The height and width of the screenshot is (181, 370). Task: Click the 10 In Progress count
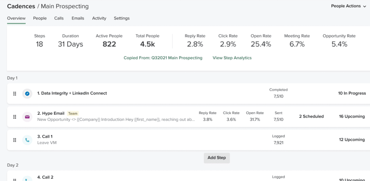click(352, 93)
